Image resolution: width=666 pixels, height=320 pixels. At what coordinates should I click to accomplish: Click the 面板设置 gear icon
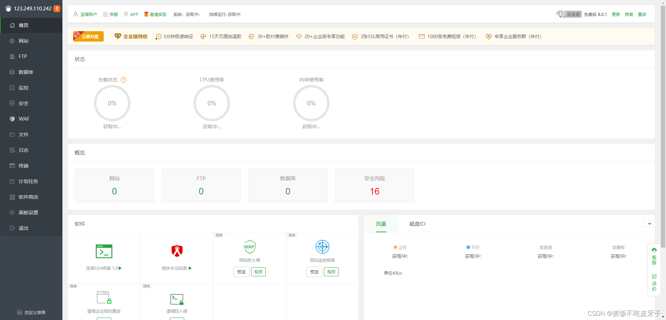[12, 213]
